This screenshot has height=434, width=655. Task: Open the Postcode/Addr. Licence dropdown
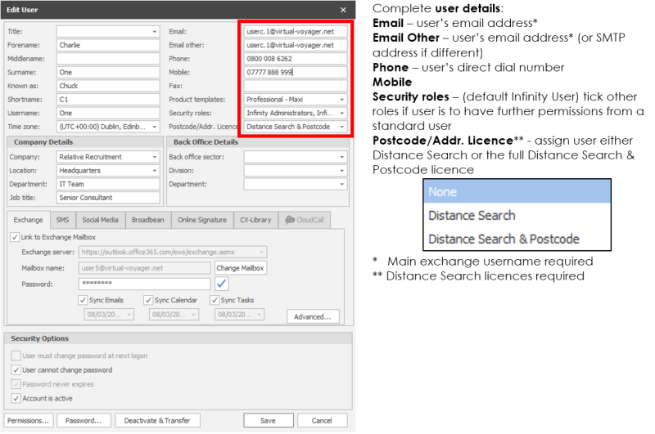pos(342,127)
